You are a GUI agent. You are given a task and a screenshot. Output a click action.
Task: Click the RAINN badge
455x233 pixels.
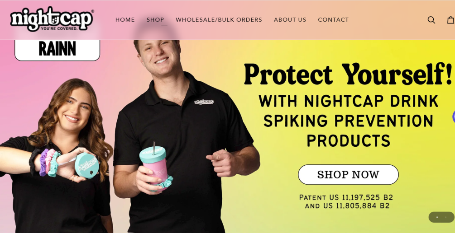click(57, 50)
